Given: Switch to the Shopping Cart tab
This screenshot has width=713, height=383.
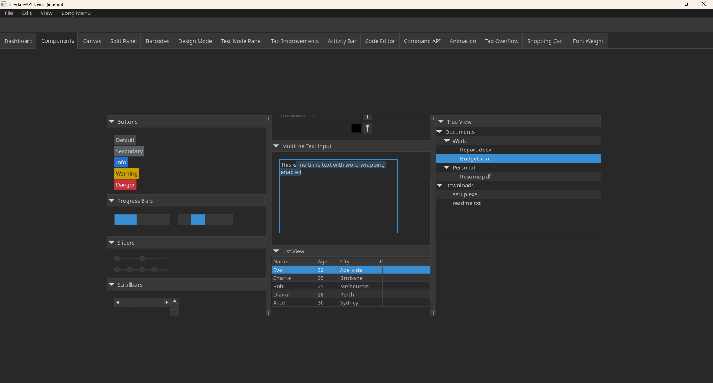Looking at the screenshot, I should 546,41.
